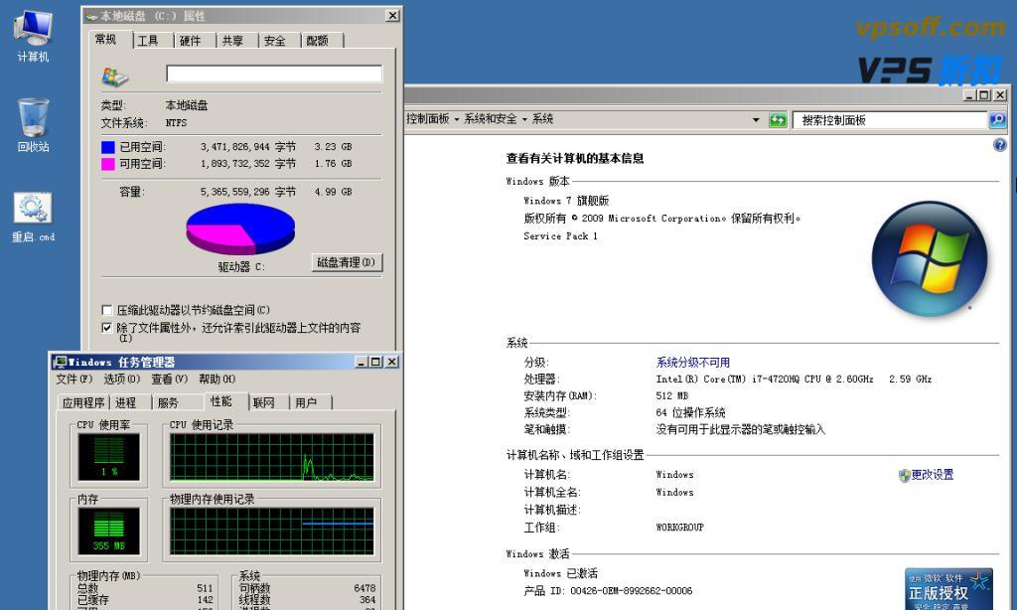Screen dimensions: 1017x610
Task: Switch to the 服务 tab in Task Manager
Action: 168,403
